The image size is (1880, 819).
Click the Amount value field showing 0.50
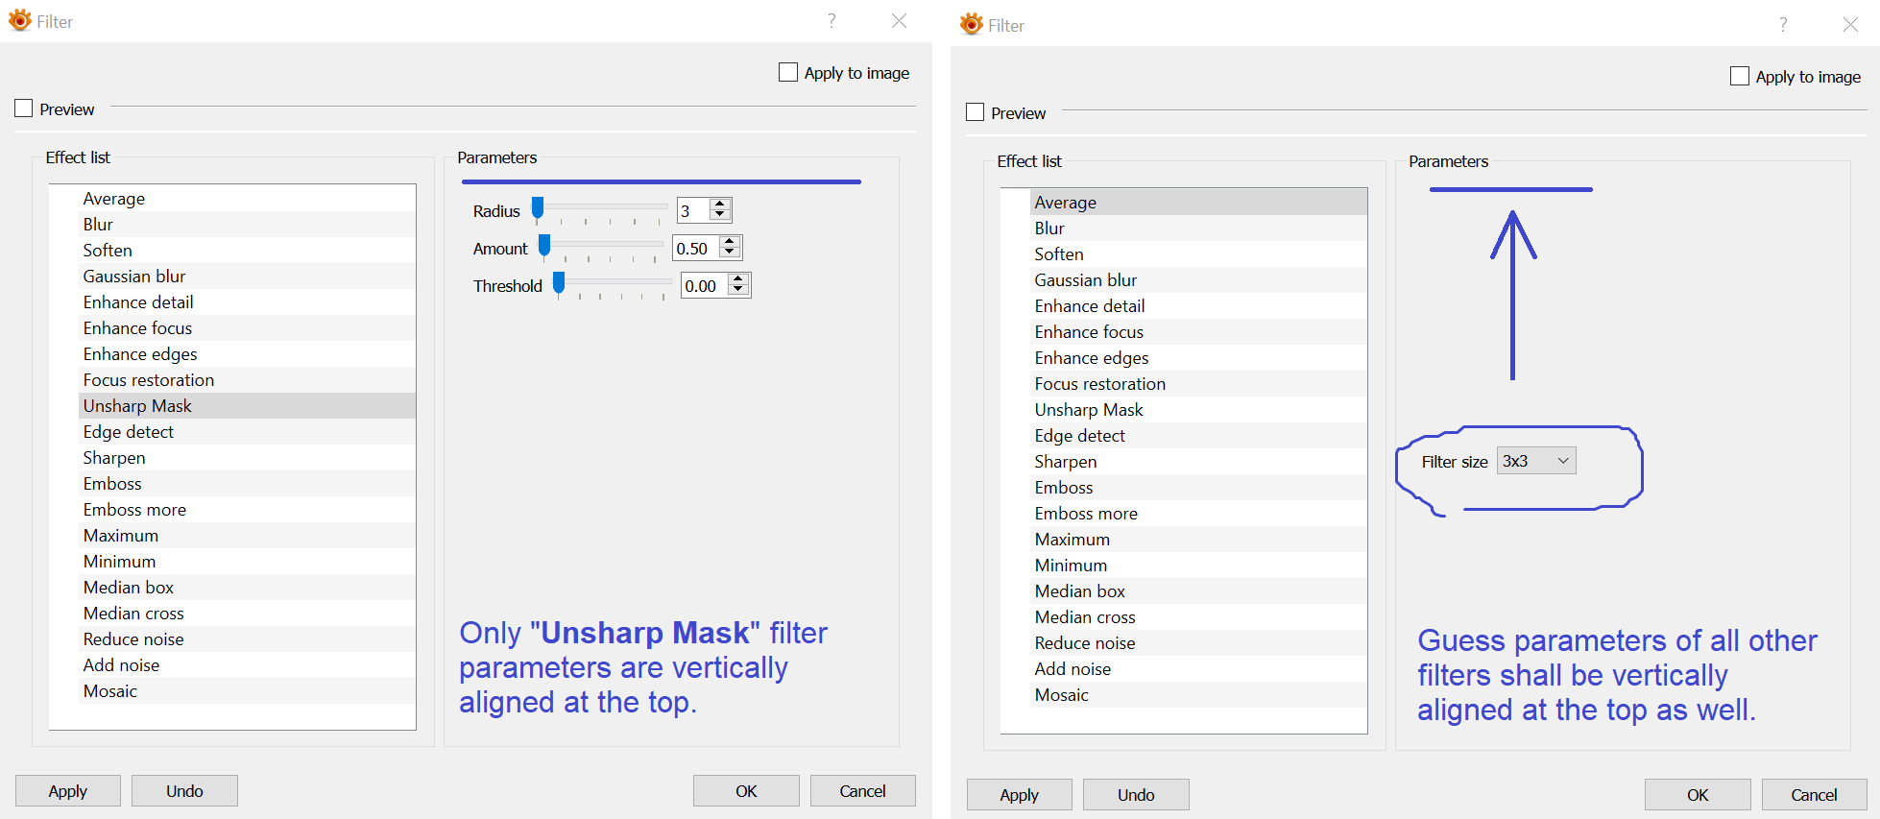click(x=696, y=248)
